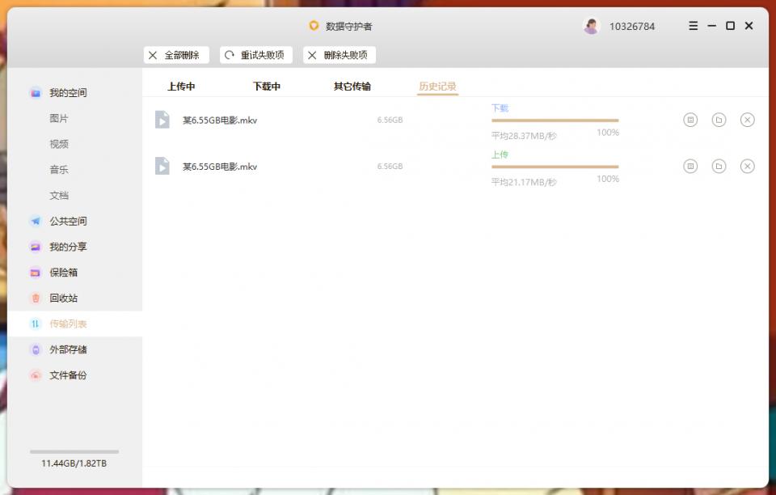Remove the download record with the X icon
This screenshot has height=495, width=776.
[x=747, y=120]
